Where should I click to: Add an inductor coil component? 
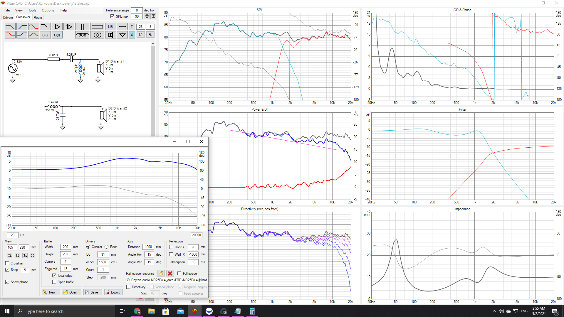coord(82,35)
